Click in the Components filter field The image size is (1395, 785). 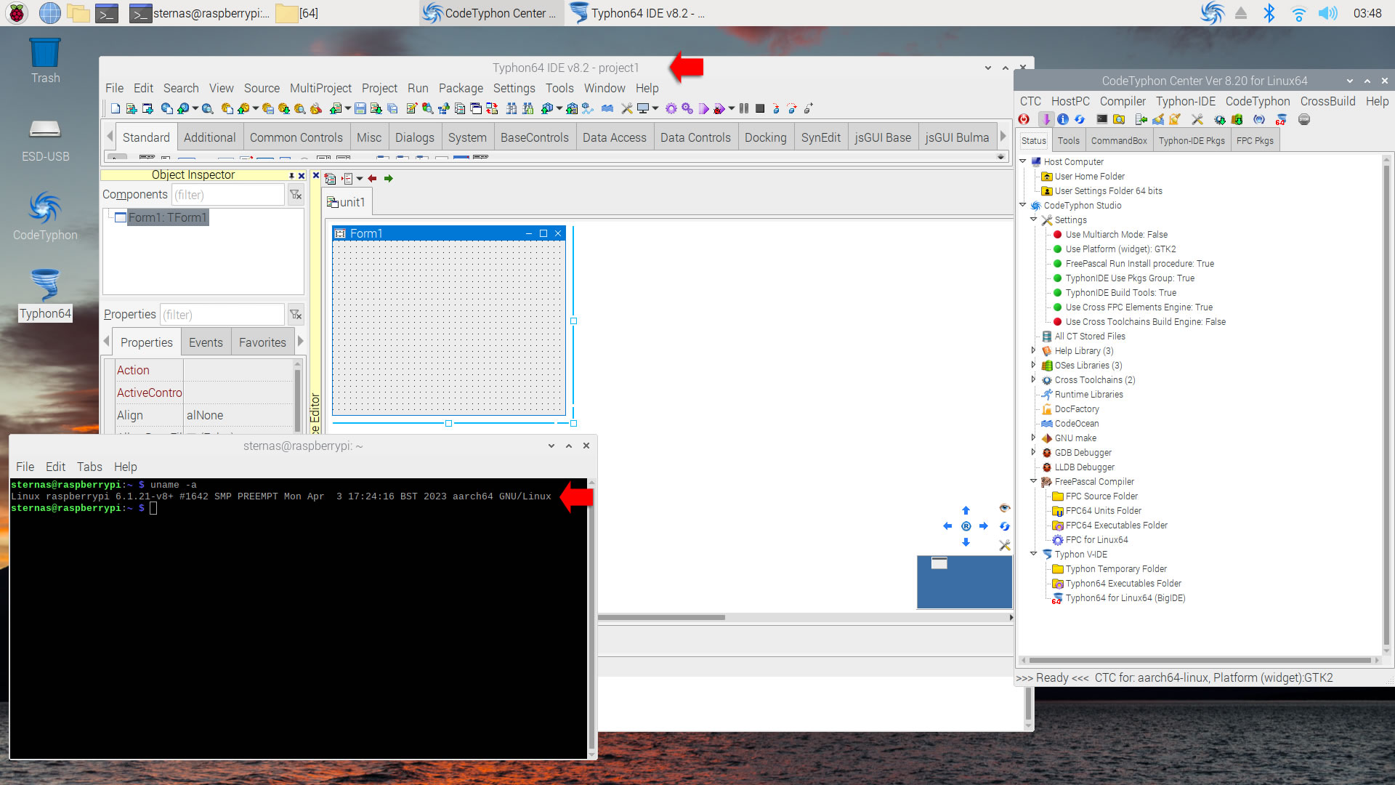point(227,194)
